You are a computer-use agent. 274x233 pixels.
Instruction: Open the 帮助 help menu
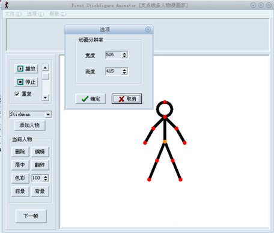[58, 14]
